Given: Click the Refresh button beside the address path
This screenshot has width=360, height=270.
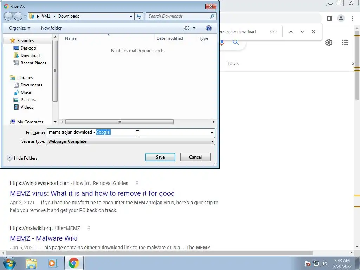Looking at the screenshot, I should (x=139, y=16).
